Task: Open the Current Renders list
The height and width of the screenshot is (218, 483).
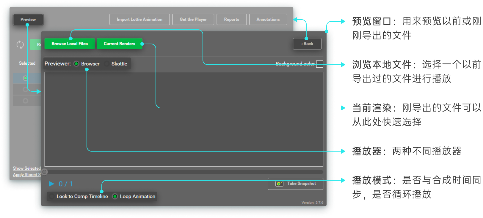Action: click(119, 44)
